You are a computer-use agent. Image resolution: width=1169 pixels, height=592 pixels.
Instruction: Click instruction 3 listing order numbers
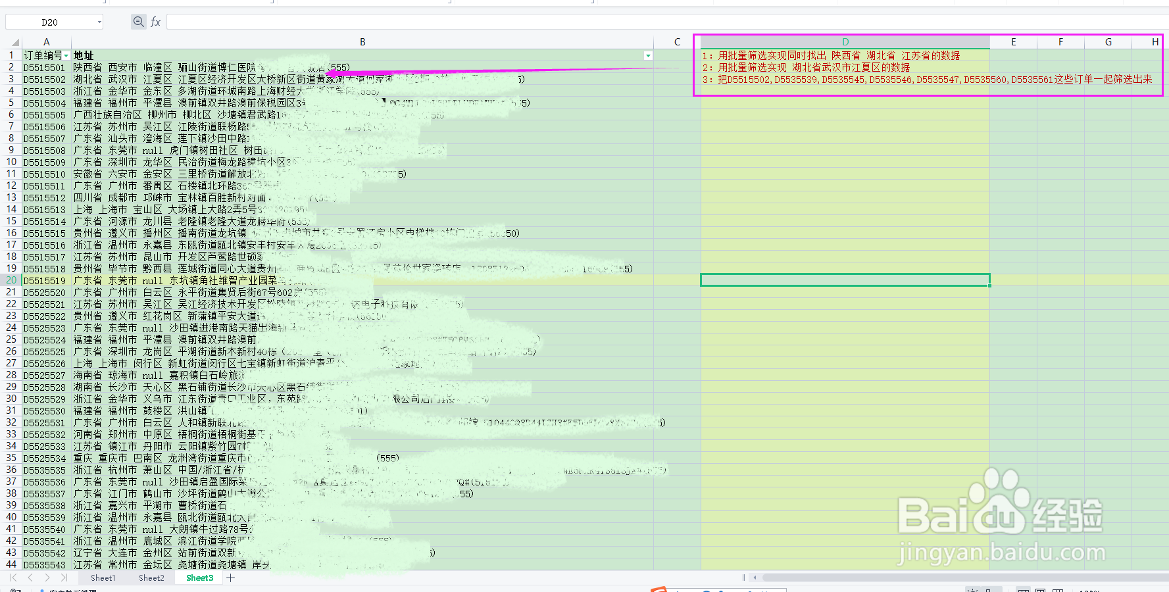[927, 79]
